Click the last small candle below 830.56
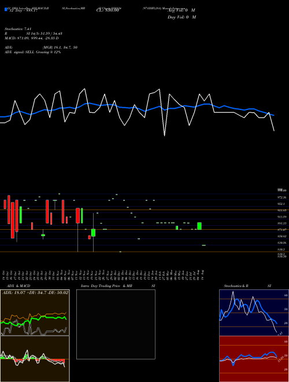This screenshot has width=289, height=382. 203,245
